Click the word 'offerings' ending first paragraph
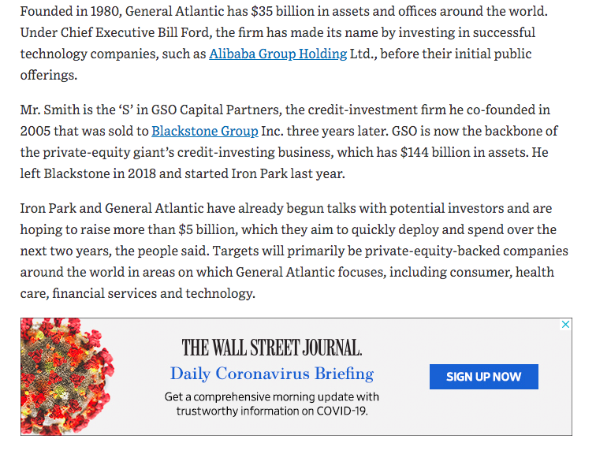 (x=47, y=75)
